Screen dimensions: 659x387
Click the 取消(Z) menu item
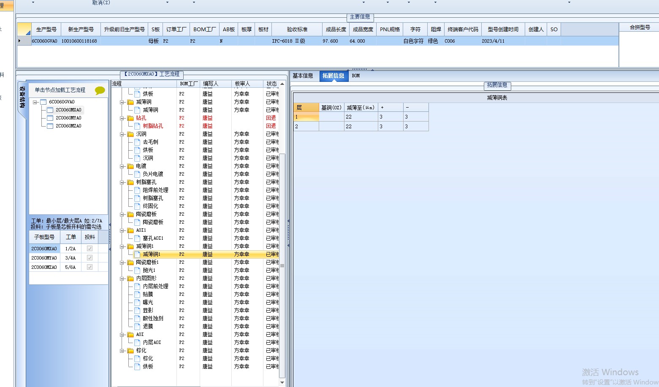[101, 3]
